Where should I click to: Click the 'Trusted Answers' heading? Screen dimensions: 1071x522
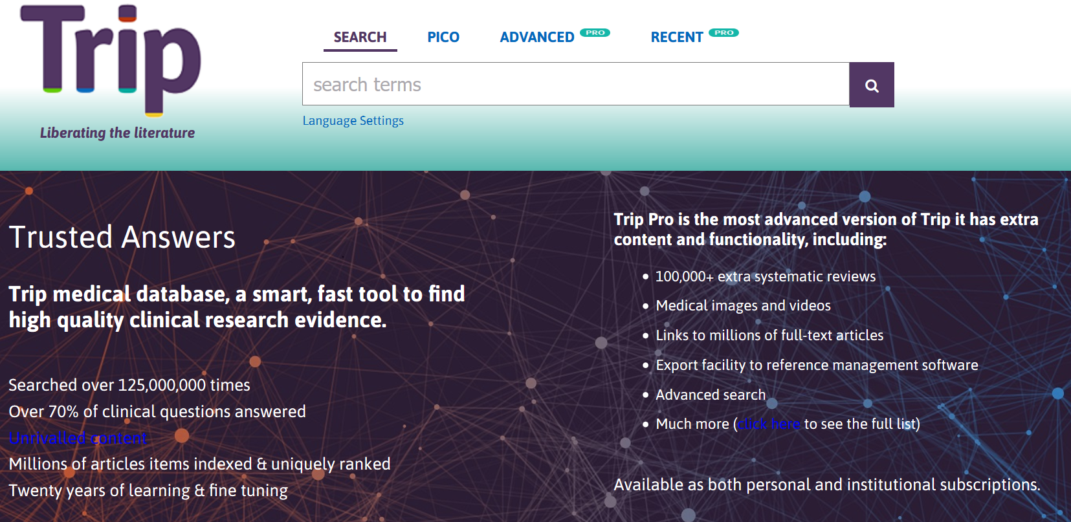[122, 237]
